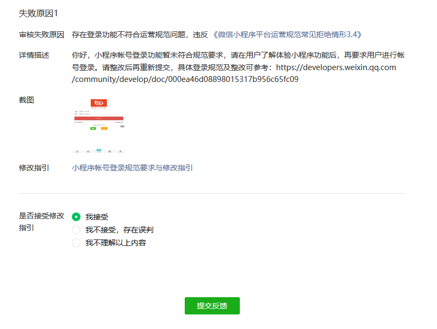The width and height of the screenshot is (437, 329).
Task: Click the 详情描述 field label
Action: point(34,54)
